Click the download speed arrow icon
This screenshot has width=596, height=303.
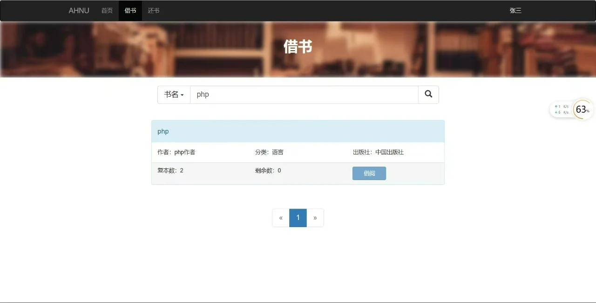(556, 112)
